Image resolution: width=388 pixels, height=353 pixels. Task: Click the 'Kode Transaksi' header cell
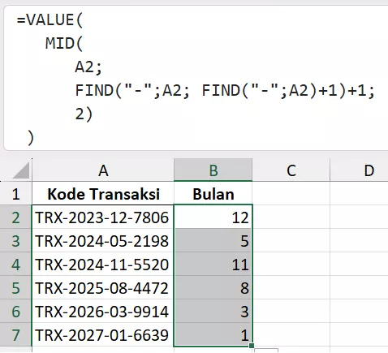point(103,193)
